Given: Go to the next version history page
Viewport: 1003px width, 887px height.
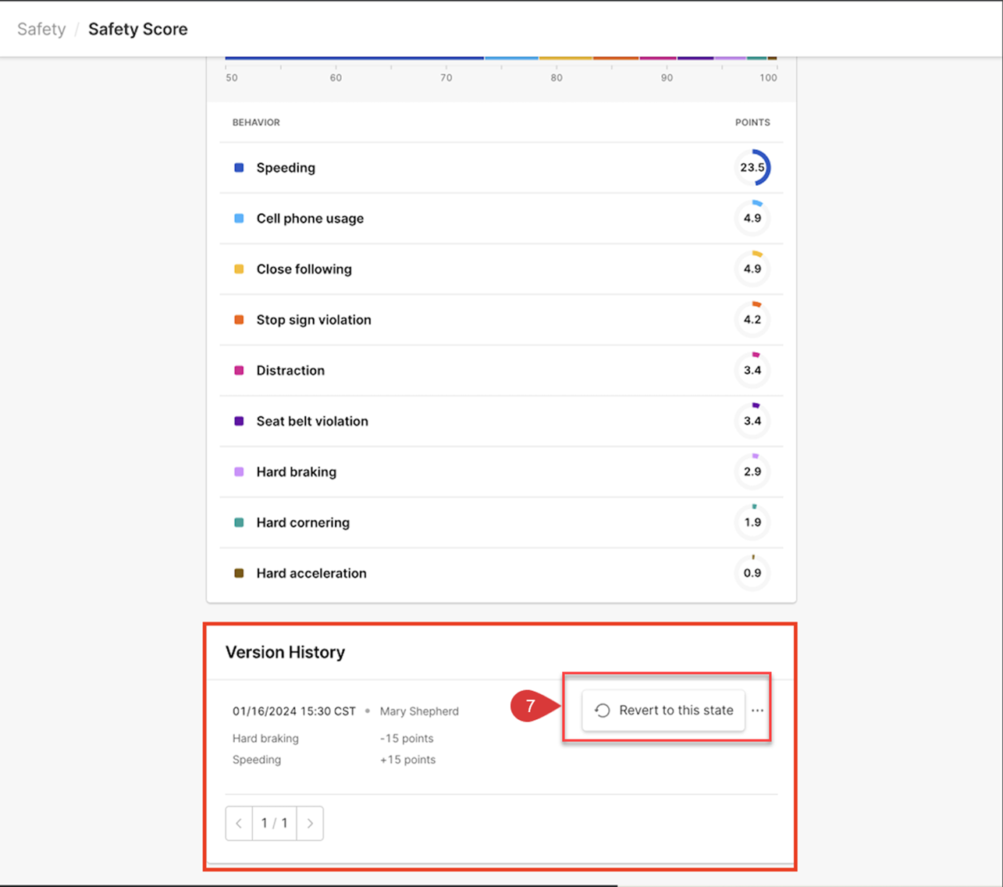Looking at the screenshot, I should point(310,823).
